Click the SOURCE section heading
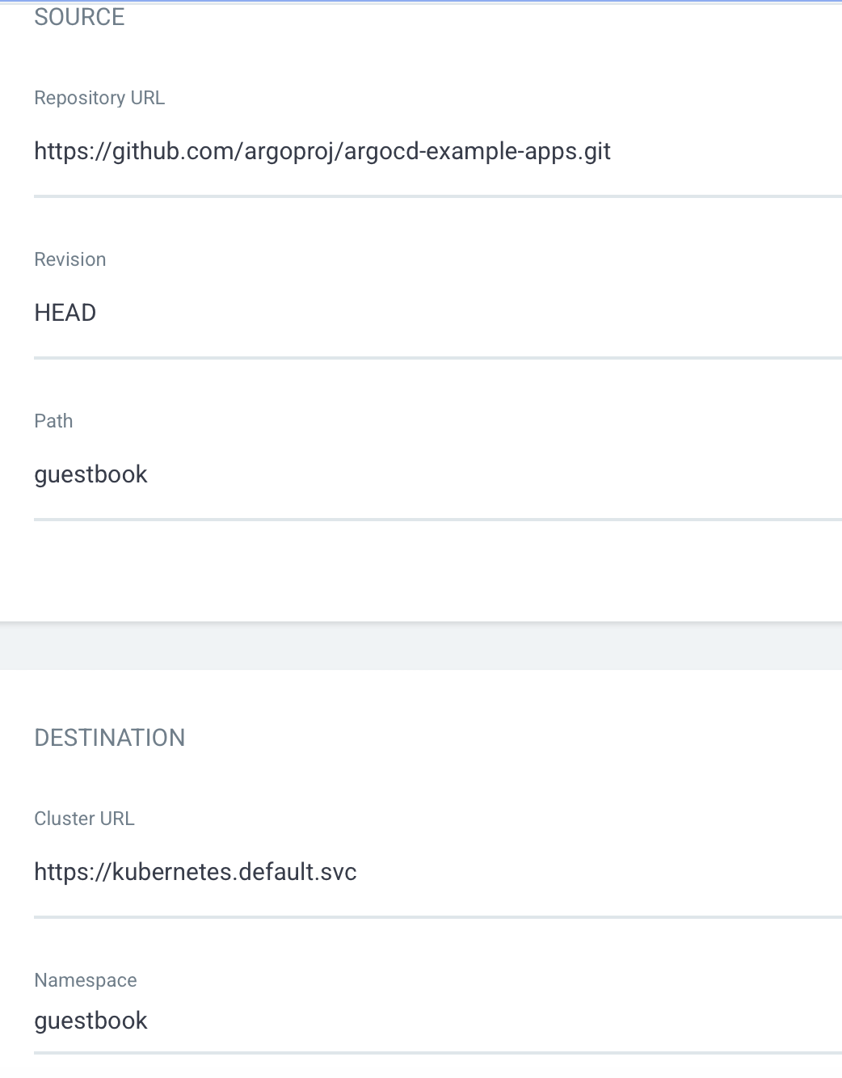Screen dimensions: 842x1078 [79, 17]
